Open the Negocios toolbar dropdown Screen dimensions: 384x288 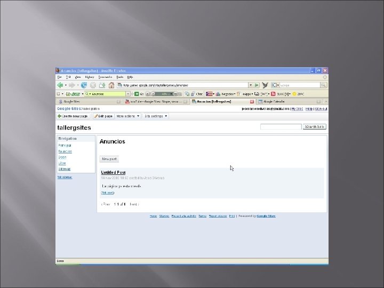click(235, 94)
